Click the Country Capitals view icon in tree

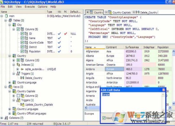click(x=14, y=91)
